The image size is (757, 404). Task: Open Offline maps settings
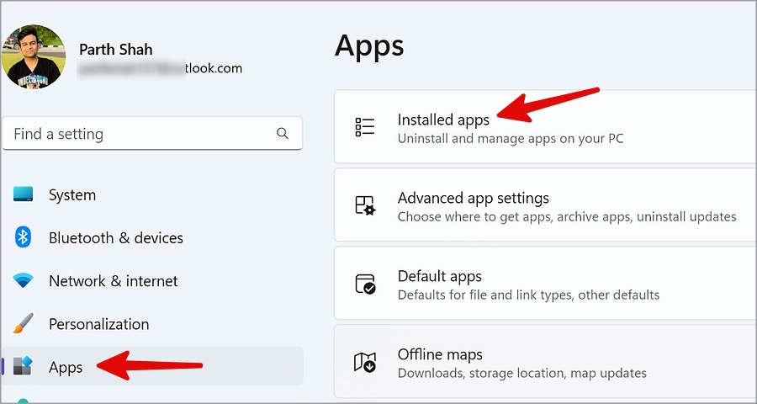pyautogui.click(x=546, y=361)
